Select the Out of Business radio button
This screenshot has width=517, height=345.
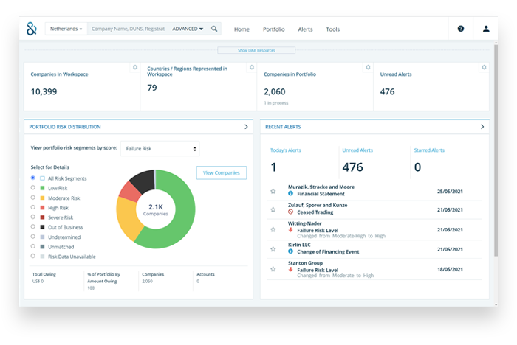[33, 227]
